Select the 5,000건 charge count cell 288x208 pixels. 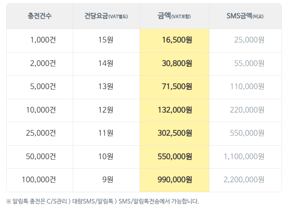pyautogui.click(x=43, y=87)
